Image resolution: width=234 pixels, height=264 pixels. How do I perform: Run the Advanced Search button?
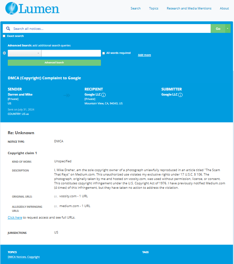pyautogui.click(x=54, y=62)
